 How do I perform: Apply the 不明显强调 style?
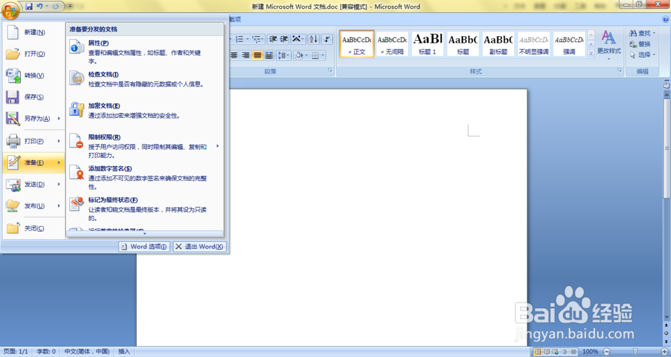pos(533,44)
